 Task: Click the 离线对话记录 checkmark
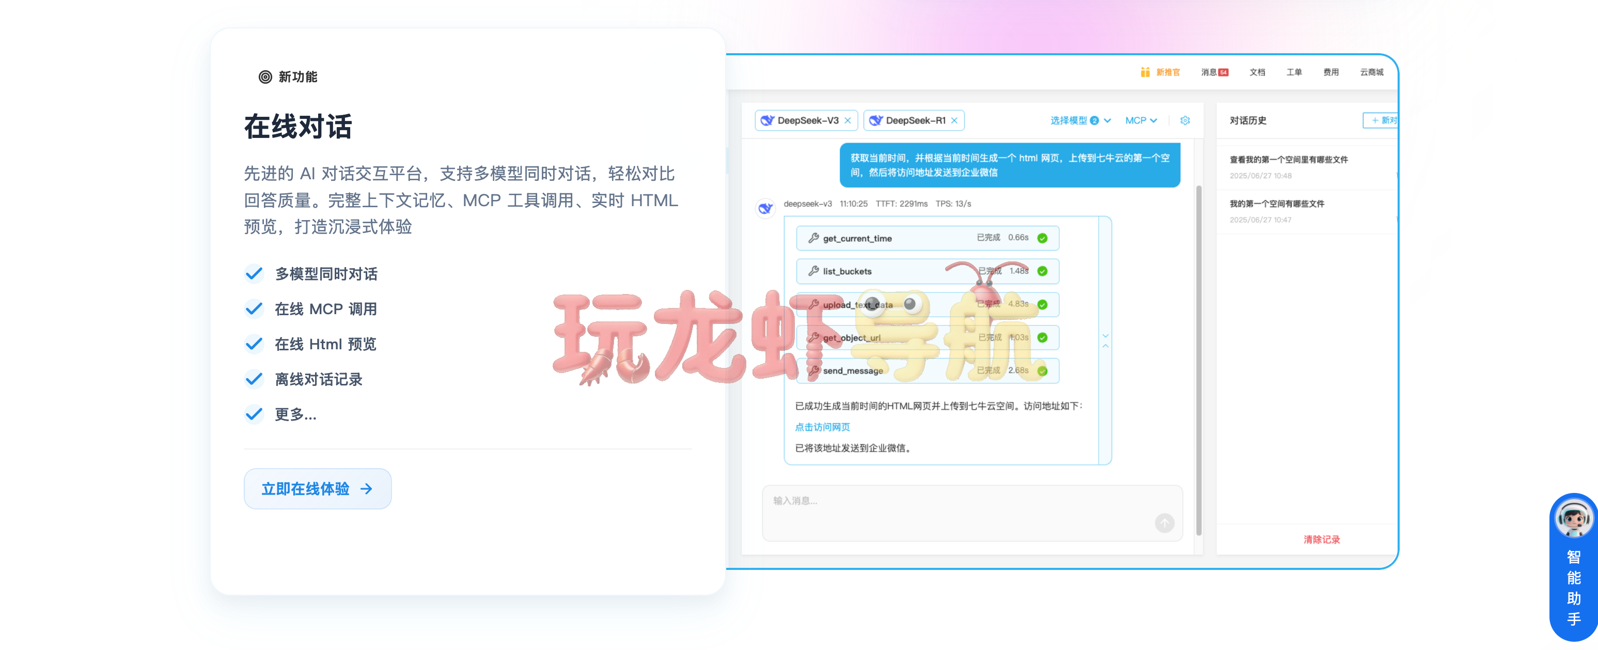[x=254, y=379]
